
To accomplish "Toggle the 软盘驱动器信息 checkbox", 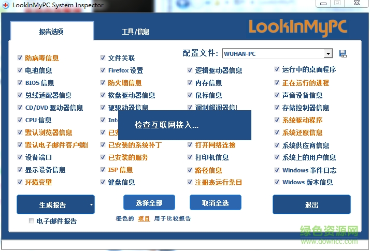I will (103, 95).
